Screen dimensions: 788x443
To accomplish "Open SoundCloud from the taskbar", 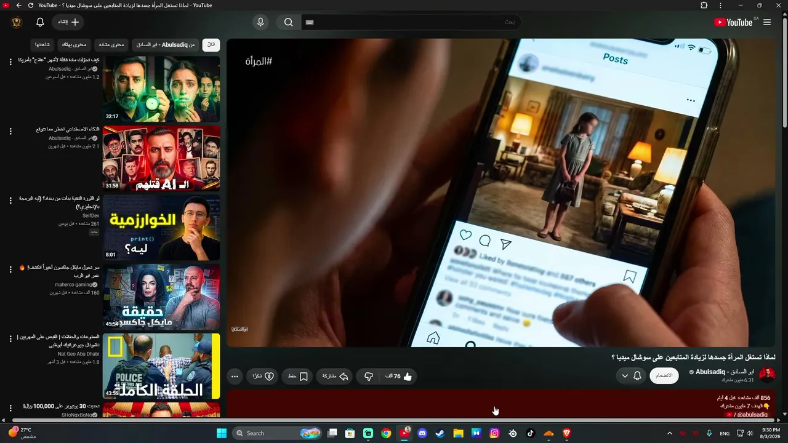I will [x=549, y=433].
